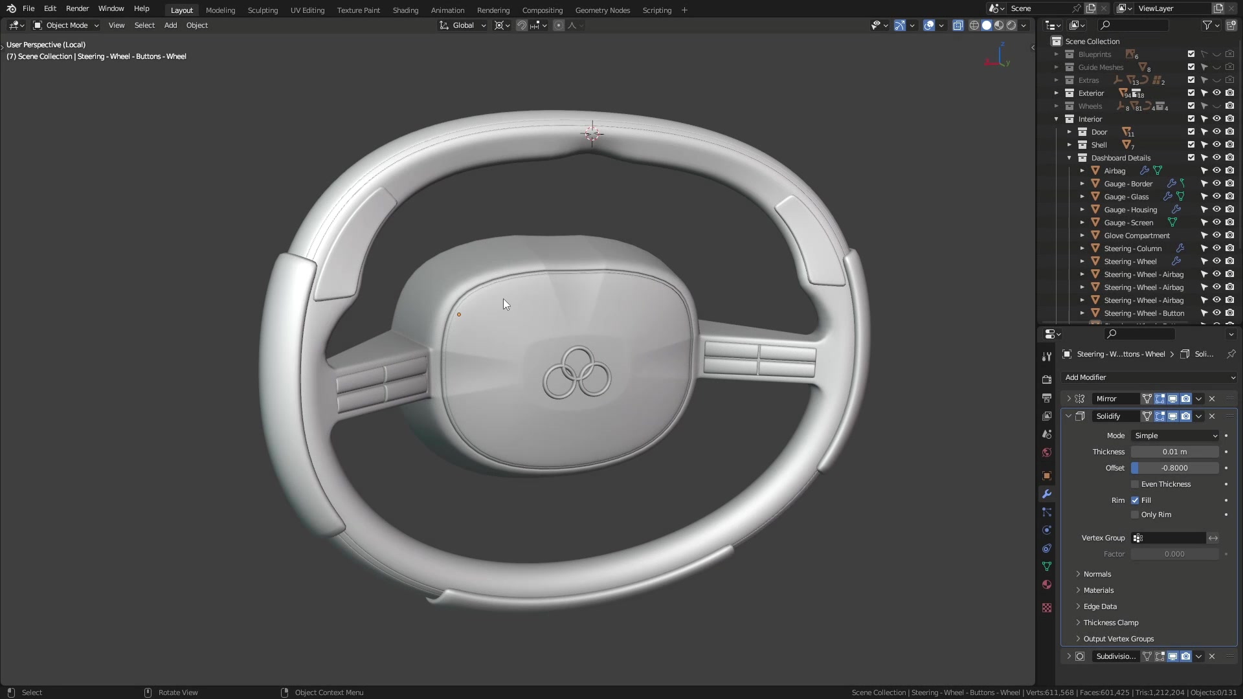This screenshot has width=1243, height=699.
Task: Invert the vertex group influence
Action: [1213, 538]
